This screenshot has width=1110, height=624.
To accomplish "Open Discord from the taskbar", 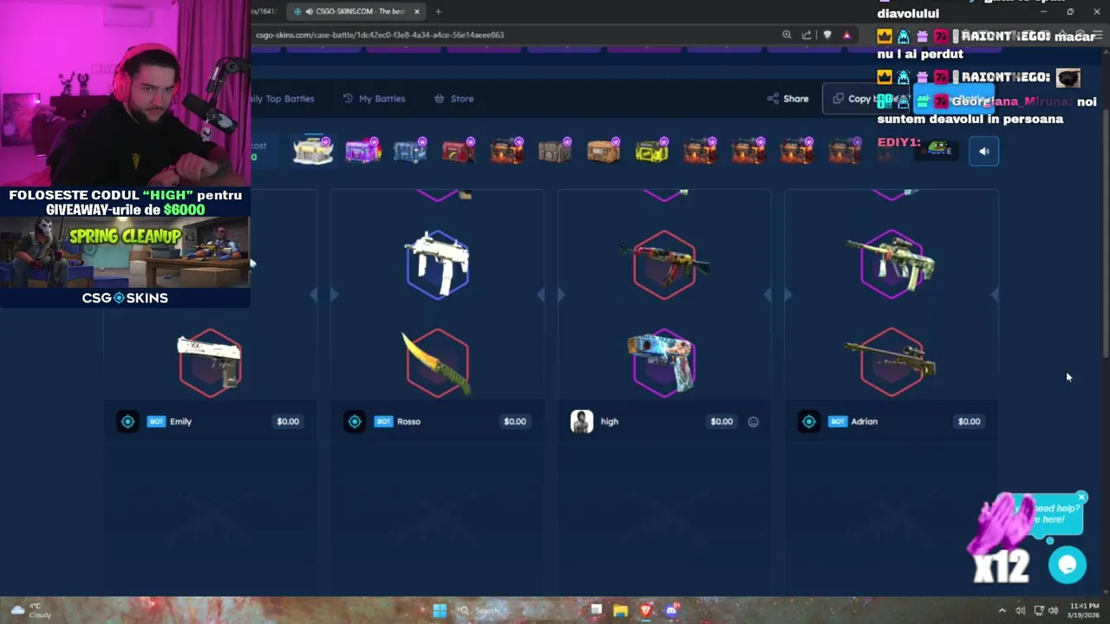I will pos(671,610).
